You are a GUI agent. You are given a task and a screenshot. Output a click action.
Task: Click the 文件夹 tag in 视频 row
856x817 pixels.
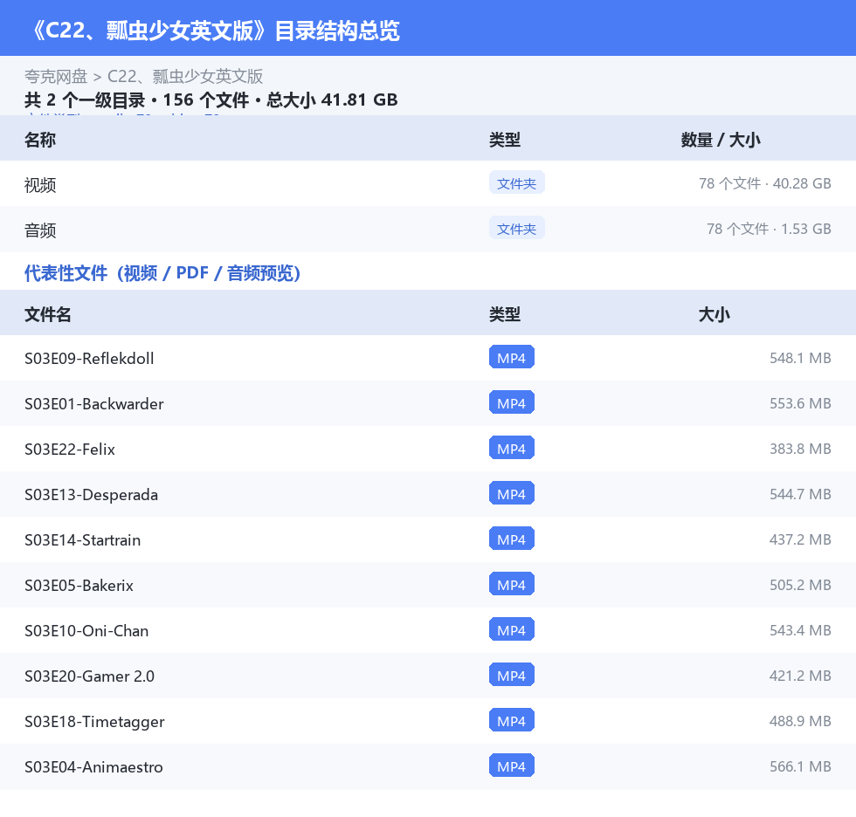coord(516,183)
